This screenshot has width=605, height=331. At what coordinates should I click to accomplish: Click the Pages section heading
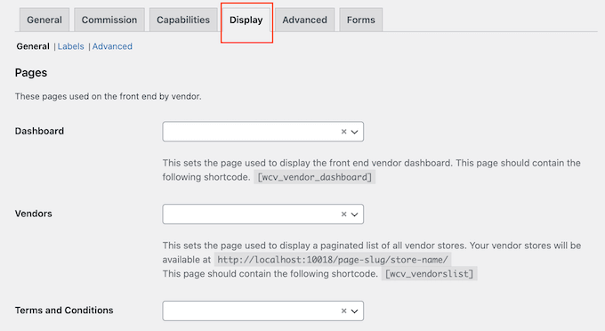point(31,73)
